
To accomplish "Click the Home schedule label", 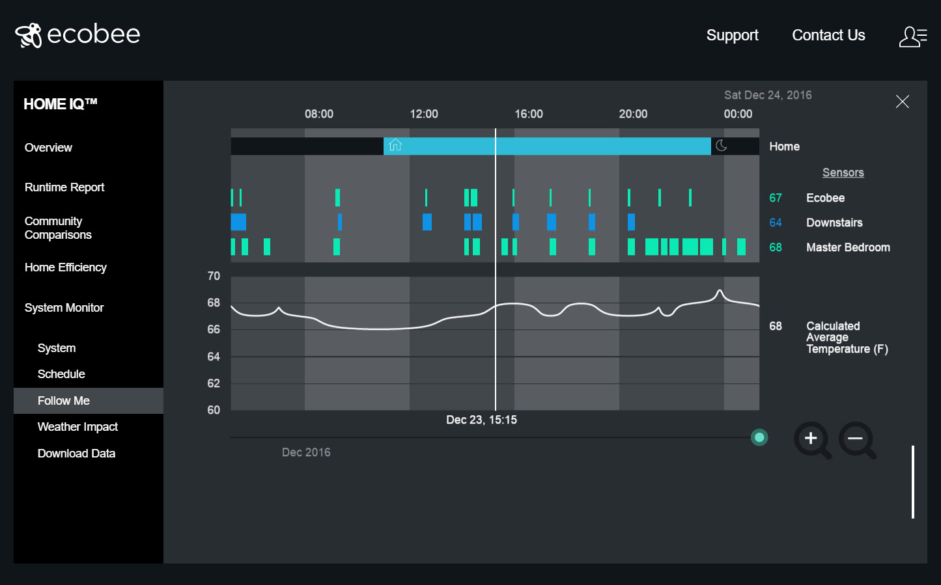I will coord(784,146).
